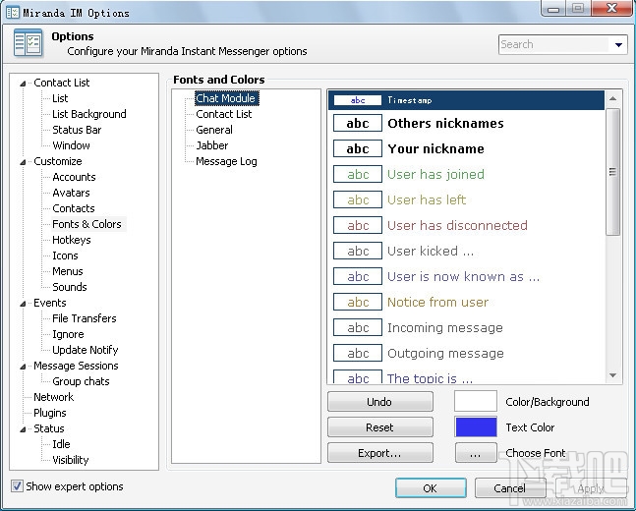Select Message Log font group

(226, 161)
